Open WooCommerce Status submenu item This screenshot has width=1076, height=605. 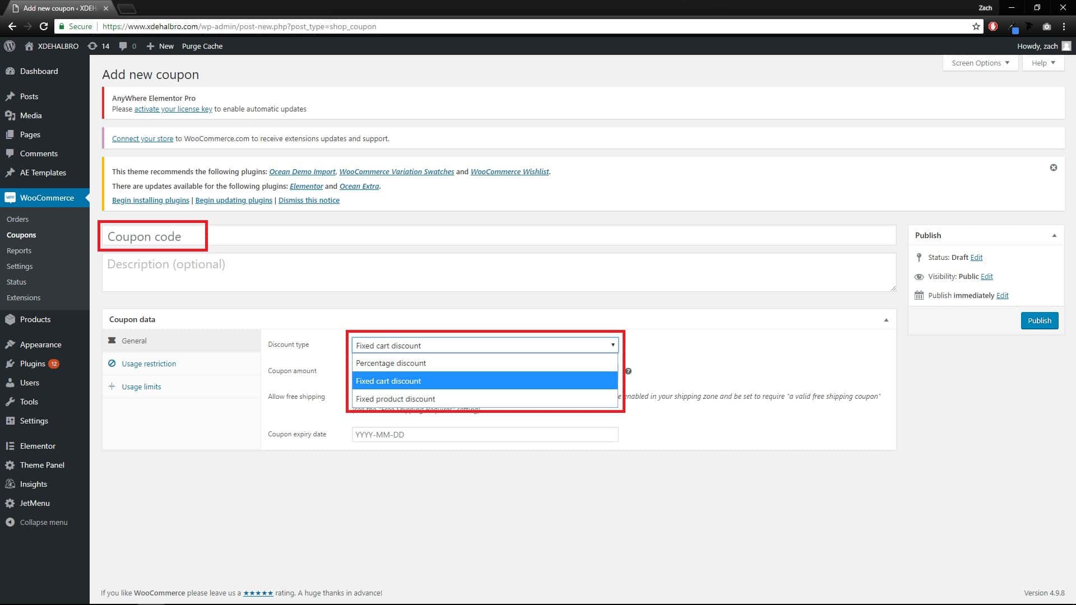point(16,282)
